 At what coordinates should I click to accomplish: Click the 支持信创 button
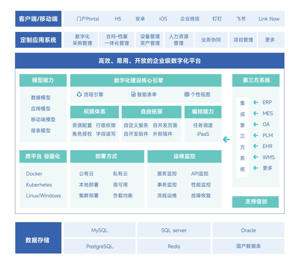pos(255,202)
